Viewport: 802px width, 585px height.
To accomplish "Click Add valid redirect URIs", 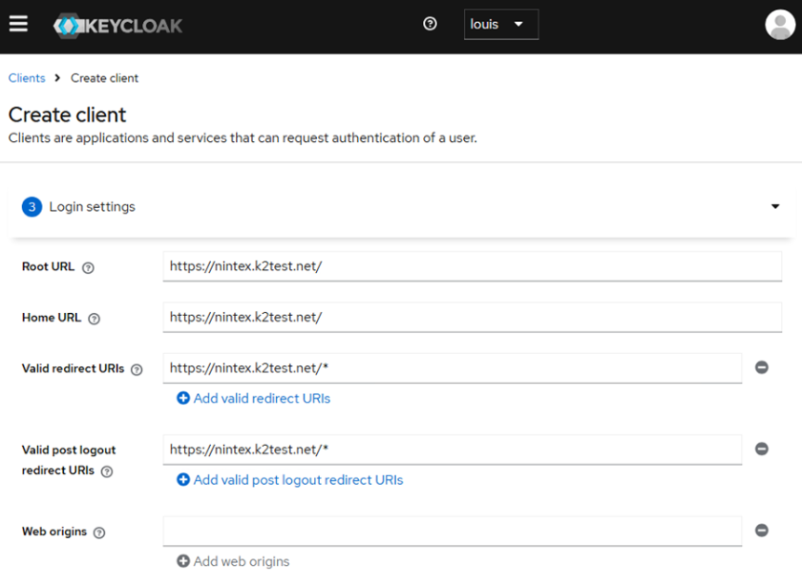I will tap(253, 398).
